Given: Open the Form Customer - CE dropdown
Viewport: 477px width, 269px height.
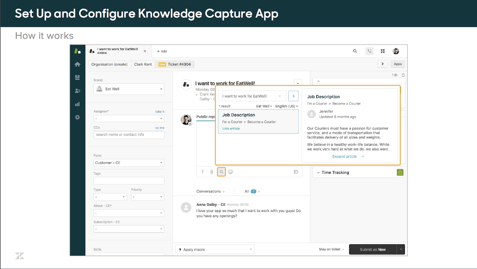Looking at the screenshot, I should tap(129, 163).
